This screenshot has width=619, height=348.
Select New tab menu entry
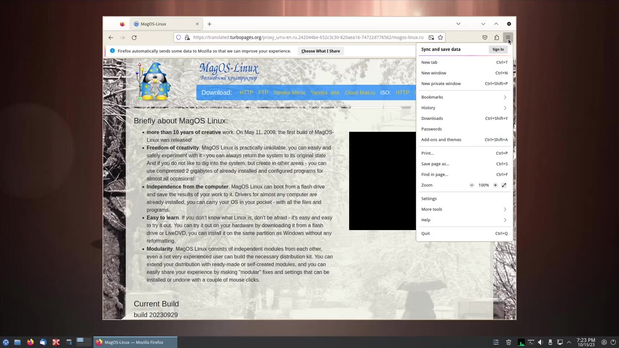click(x=464, y=62)
